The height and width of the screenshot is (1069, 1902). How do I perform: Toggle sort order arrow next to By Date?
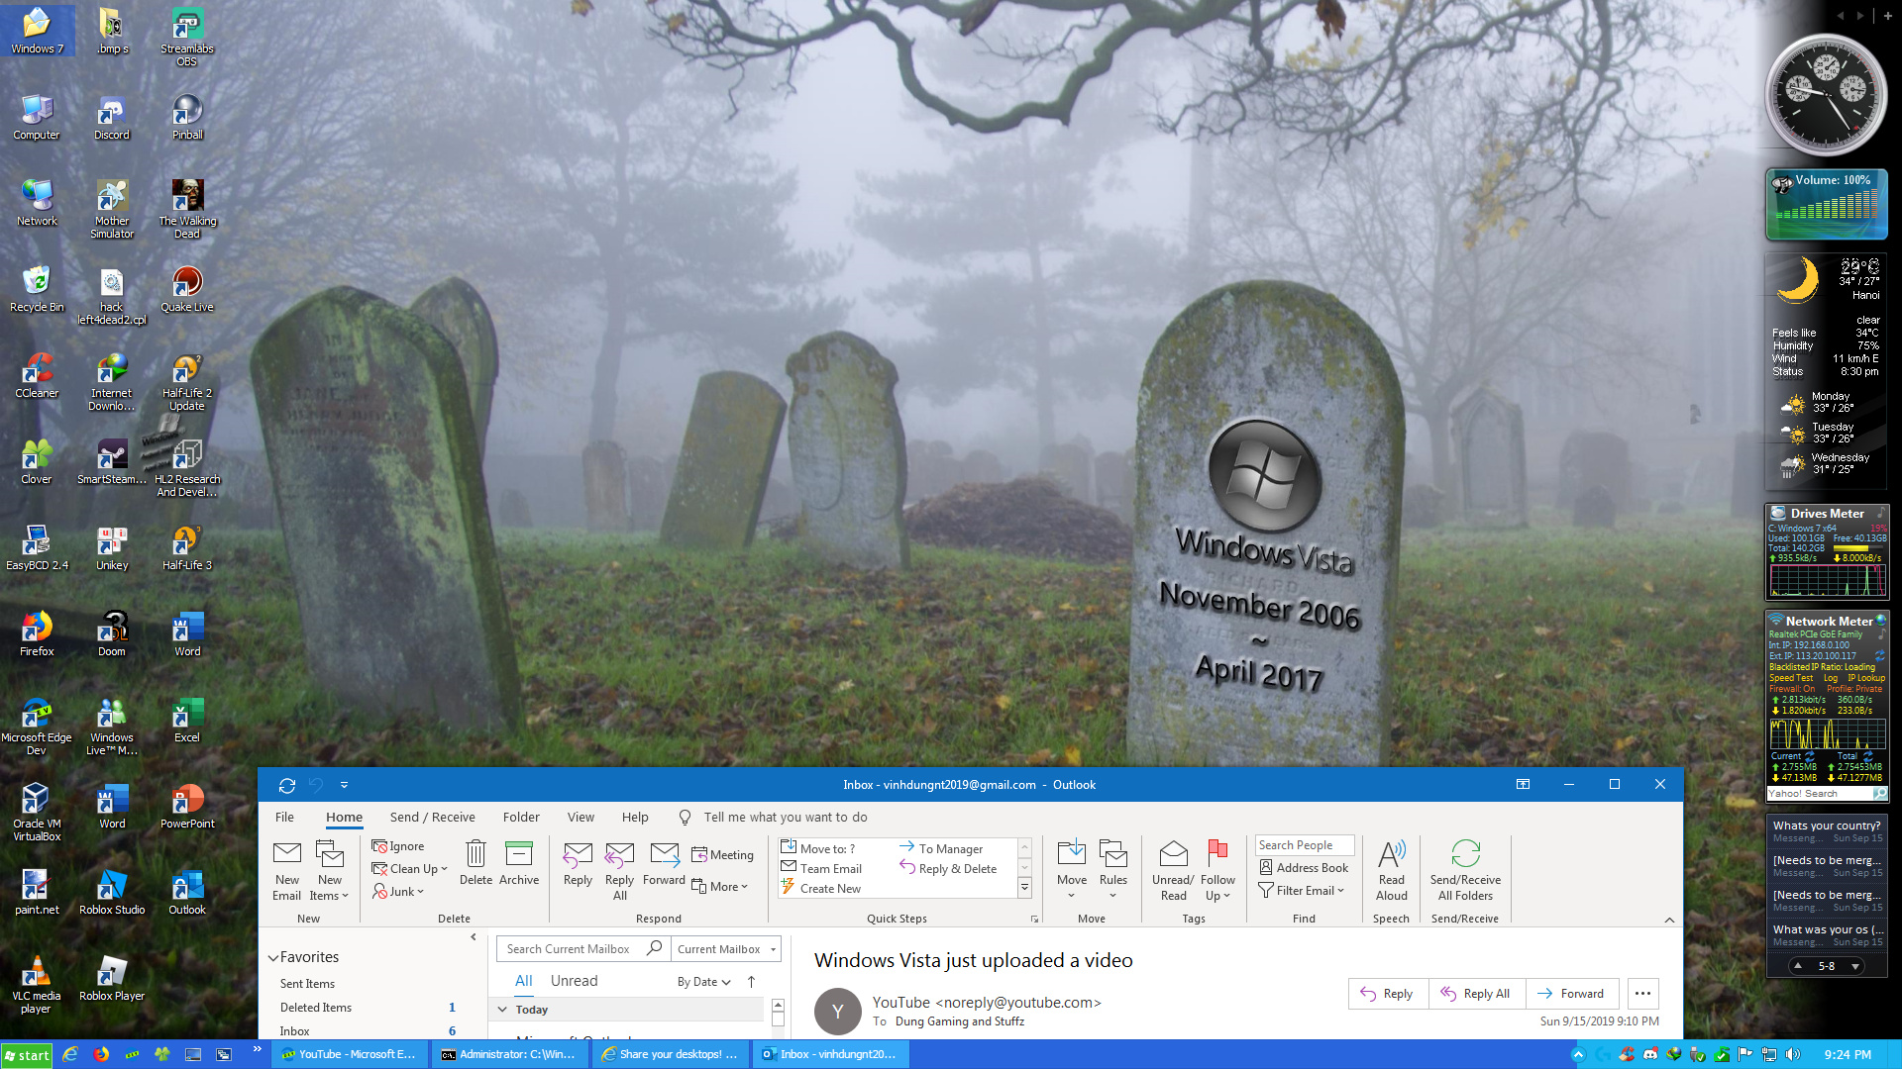point(751,982)
